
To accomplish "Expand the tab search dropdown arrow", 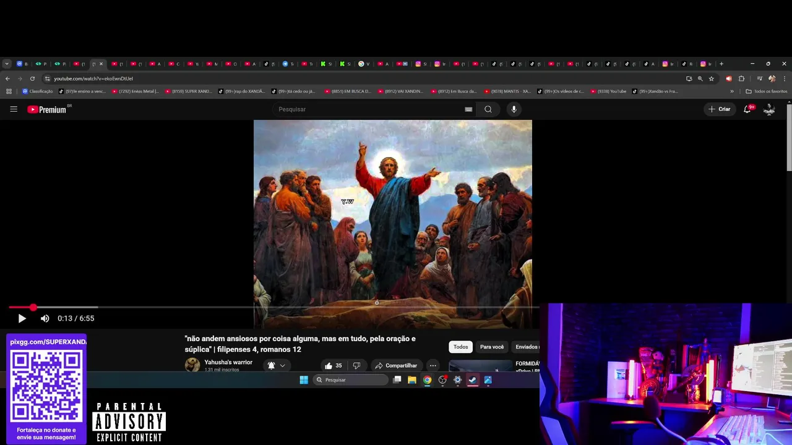I will point(7,64).
